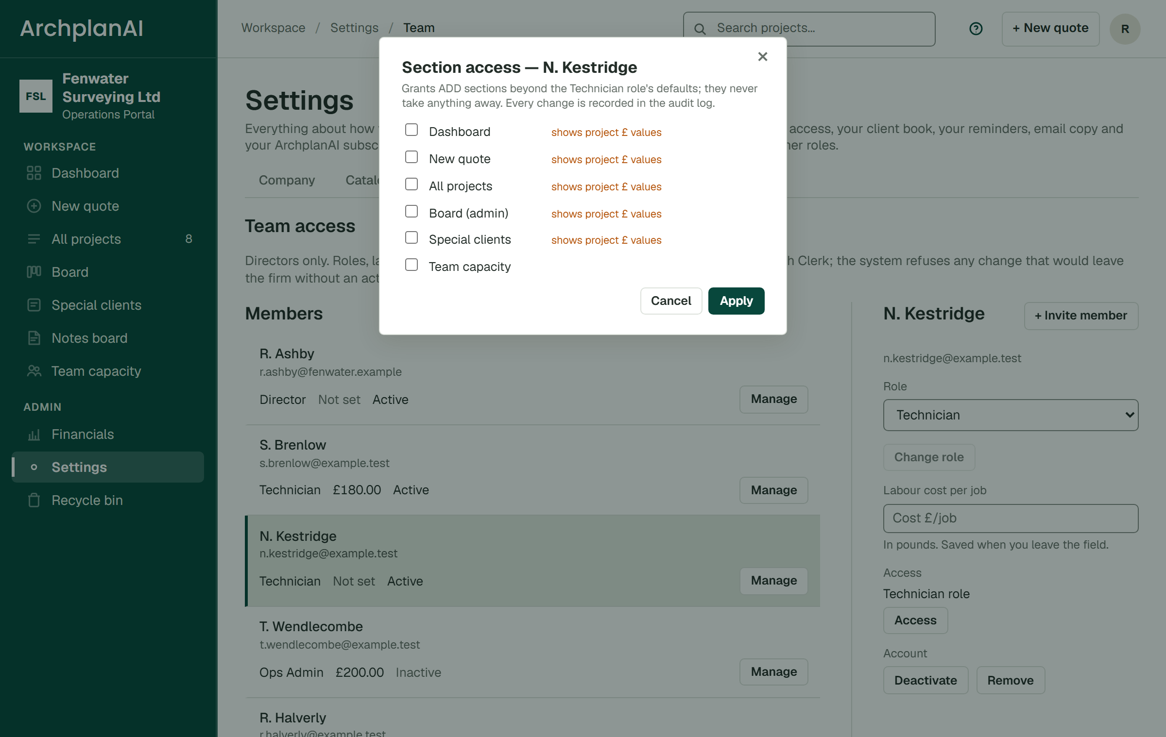Focus the Search projects field

[x=809, y=29]
